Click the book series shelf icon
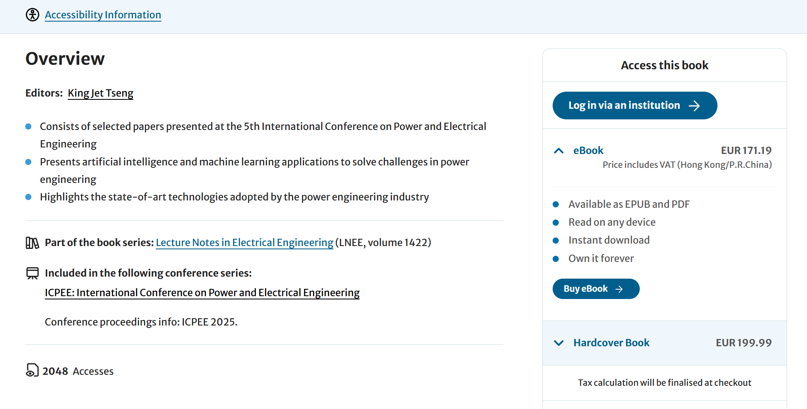 32,243
